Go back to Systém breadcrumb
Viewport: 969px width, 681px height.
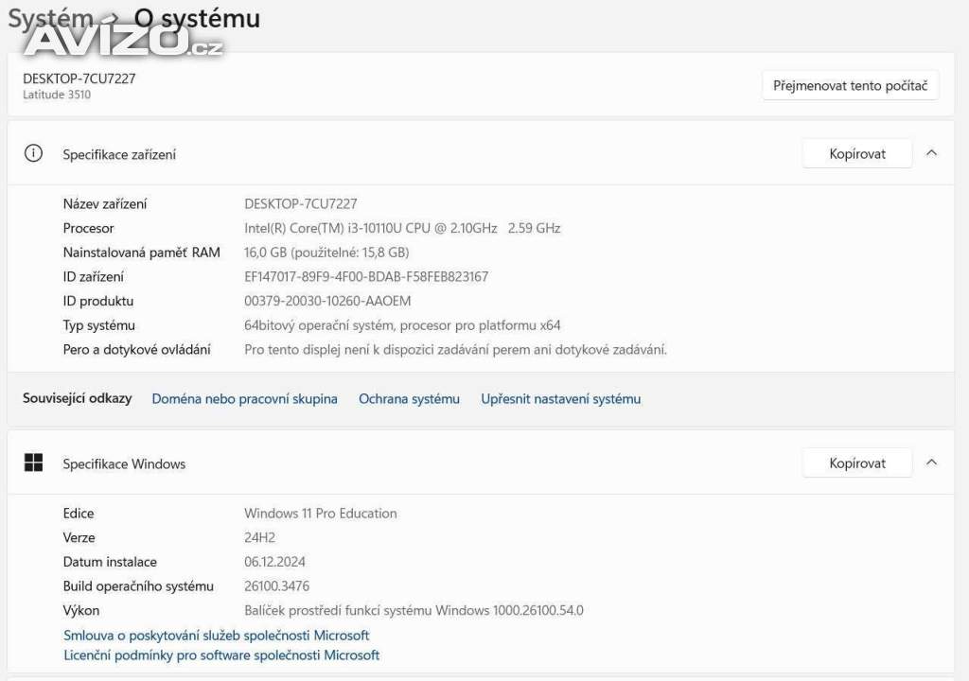(51, 19)
